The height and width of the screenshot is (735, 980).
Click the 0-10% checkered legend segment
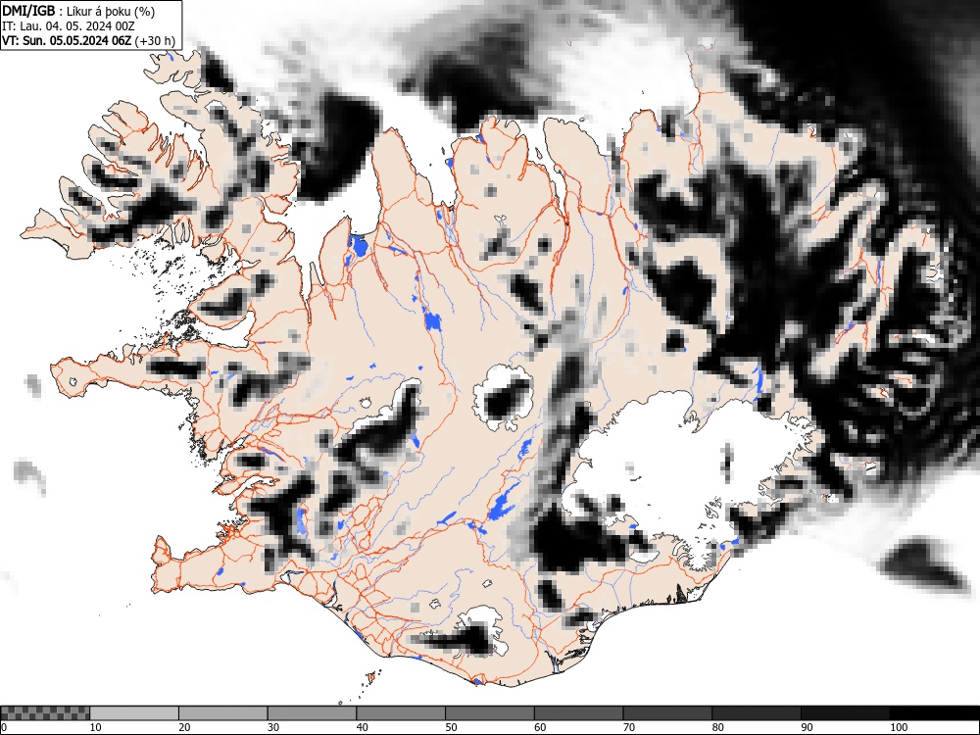[x=45, y=713]
